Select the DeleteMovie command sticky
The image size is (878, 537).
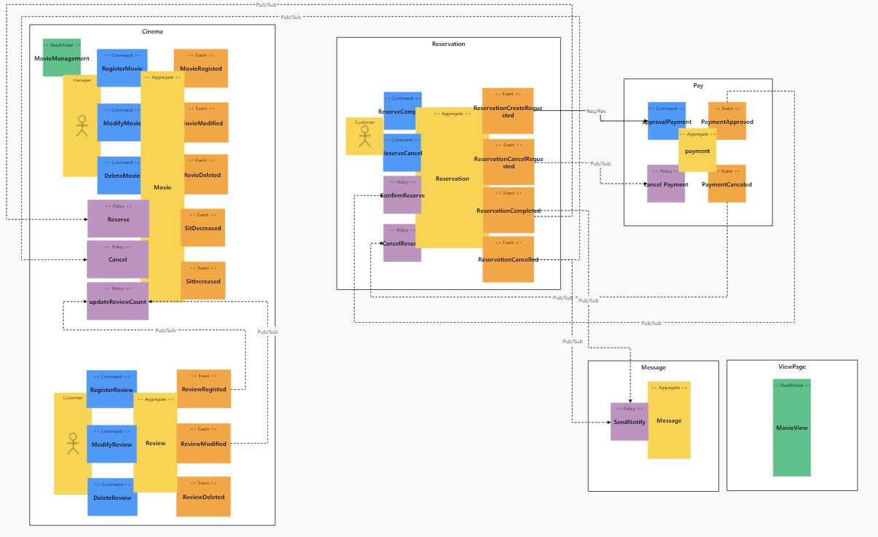(122, 175)
